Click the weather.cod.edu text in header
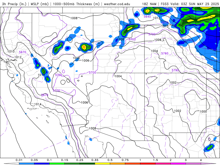220x165 pixels. 117,4
